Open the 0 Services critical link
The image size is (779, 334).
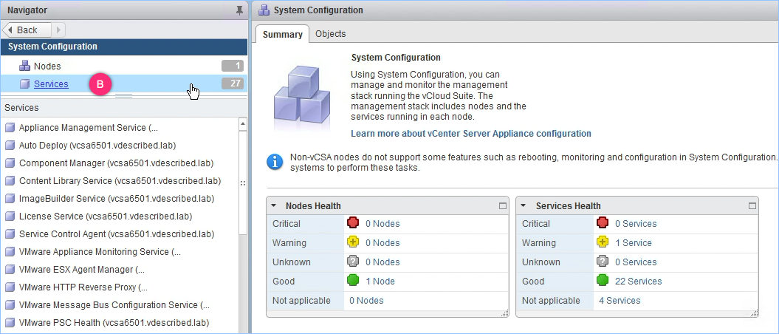point(636,224)
